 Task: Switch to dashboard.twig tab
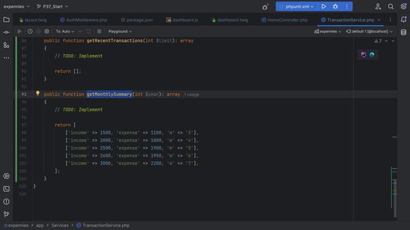click(x=230, y=20)
